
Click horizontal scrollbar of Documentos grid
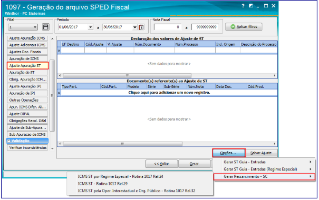click(123, 144)
